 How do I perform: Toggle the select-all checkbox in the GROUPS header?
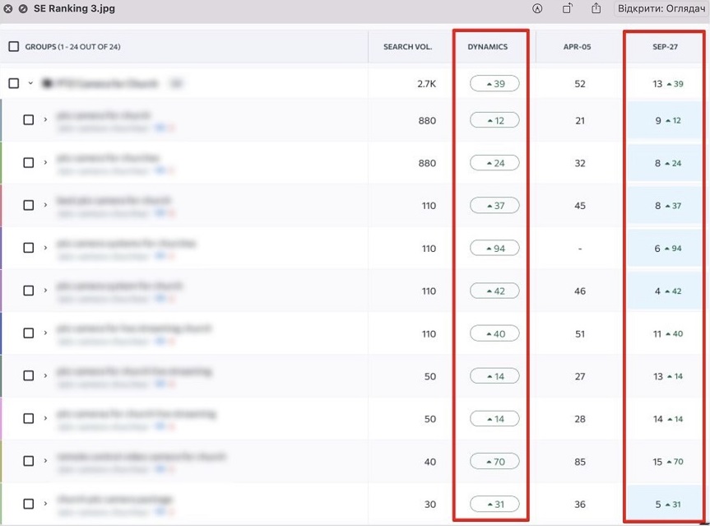pos(14,47)
